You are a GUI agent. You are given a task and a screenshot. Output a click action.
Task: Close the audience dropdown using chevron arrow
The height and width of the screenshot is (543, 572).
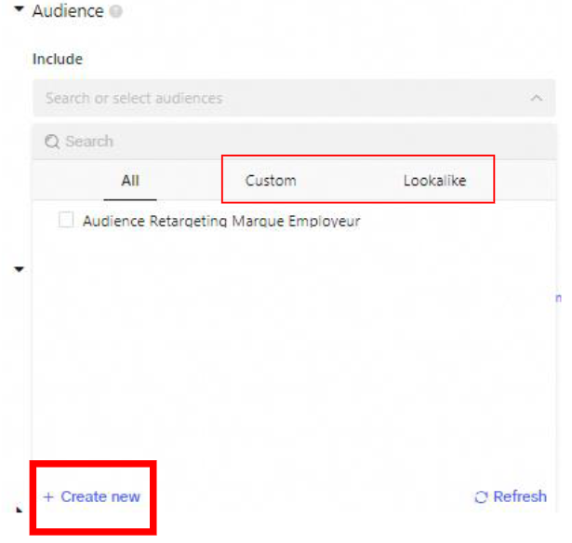[536, 98]
